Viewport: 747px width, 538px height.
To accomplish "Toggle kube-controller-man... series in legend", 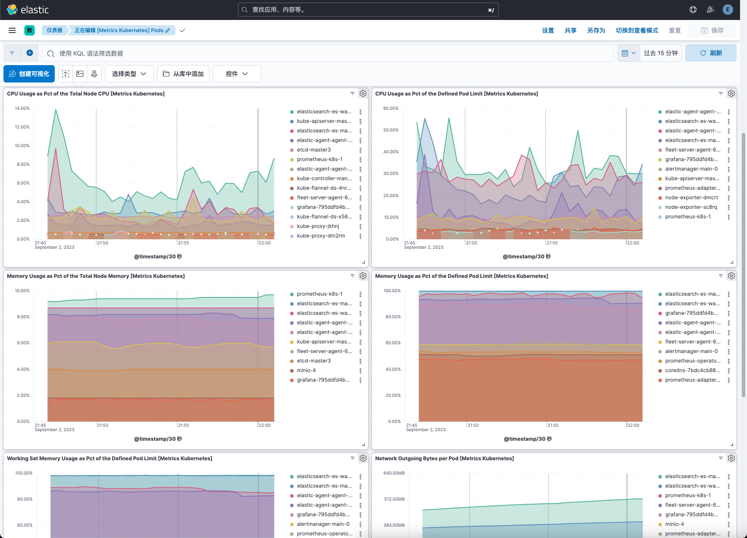I will pos(324,178).
